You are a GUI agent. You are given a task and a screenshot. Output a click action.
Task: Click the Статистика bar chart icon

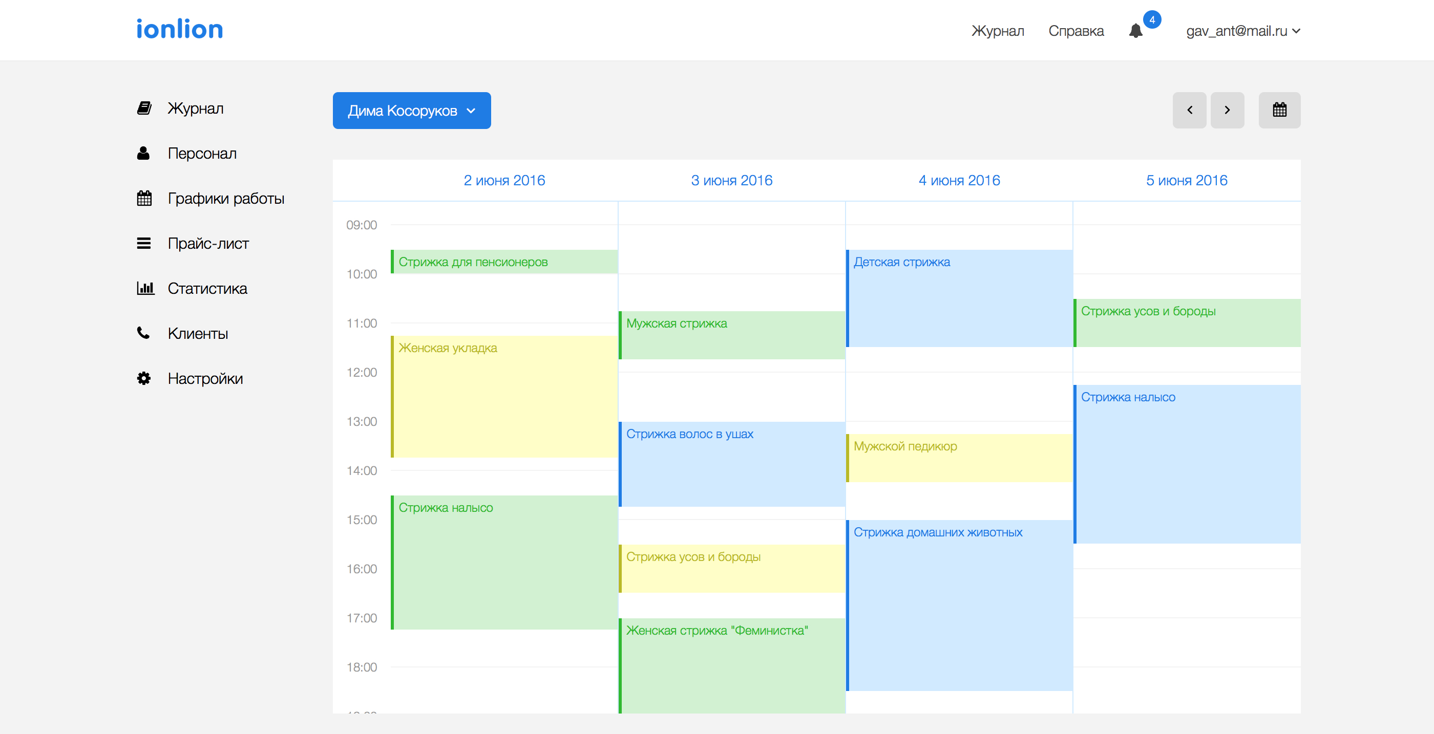(145, 288)
